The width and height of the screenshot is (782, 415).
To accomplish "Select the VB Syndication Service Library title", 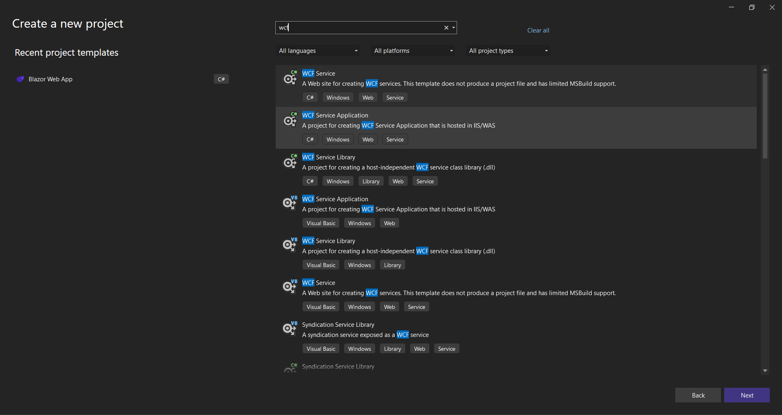I will (338, 325).
